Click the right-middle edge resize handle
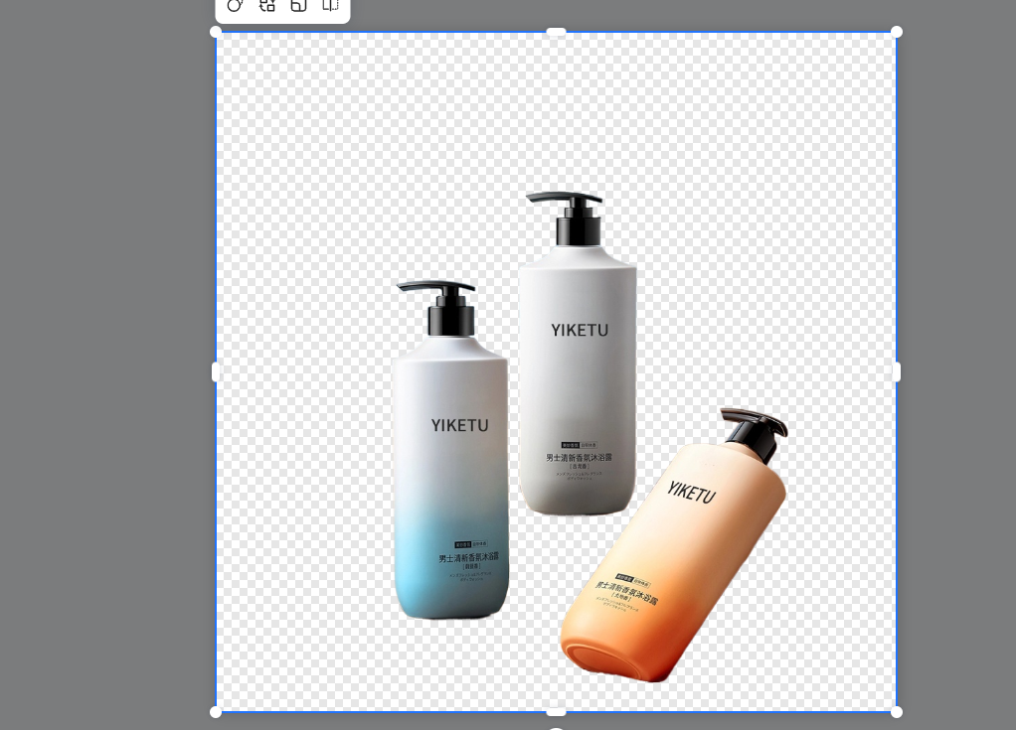 coord(897,371)
